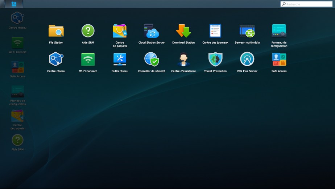Screen dimensions: 335x189
Task: Open Centre de paquets in the main menu grid
Action: (x=120, y=31)
